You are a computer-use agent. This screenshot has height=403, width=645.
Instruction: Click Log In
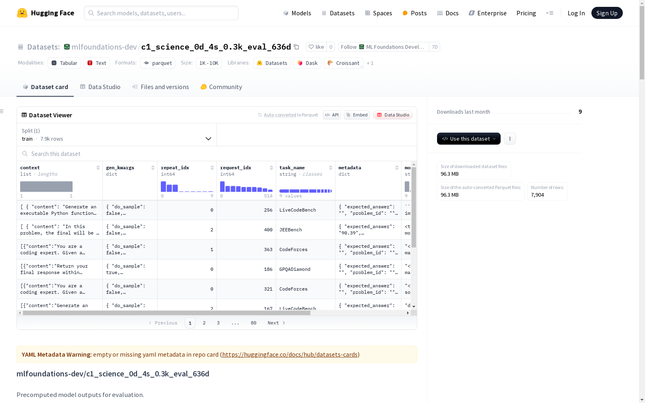coord(576,13)
